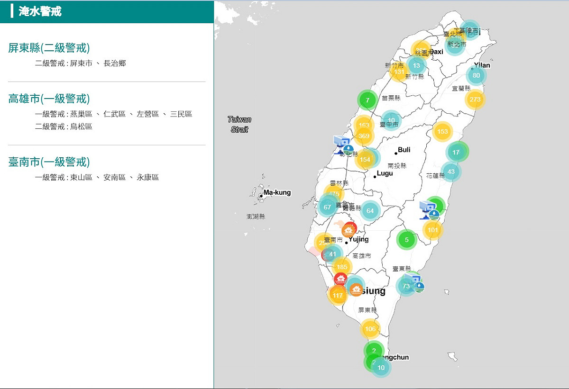Click the green cluster marker labeled 7
The height and width of the screenshot is (389, 569).
tap(367, 100)
